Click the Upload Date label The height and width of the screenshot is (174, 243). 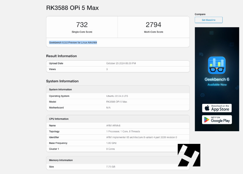(x=56, y=63)
